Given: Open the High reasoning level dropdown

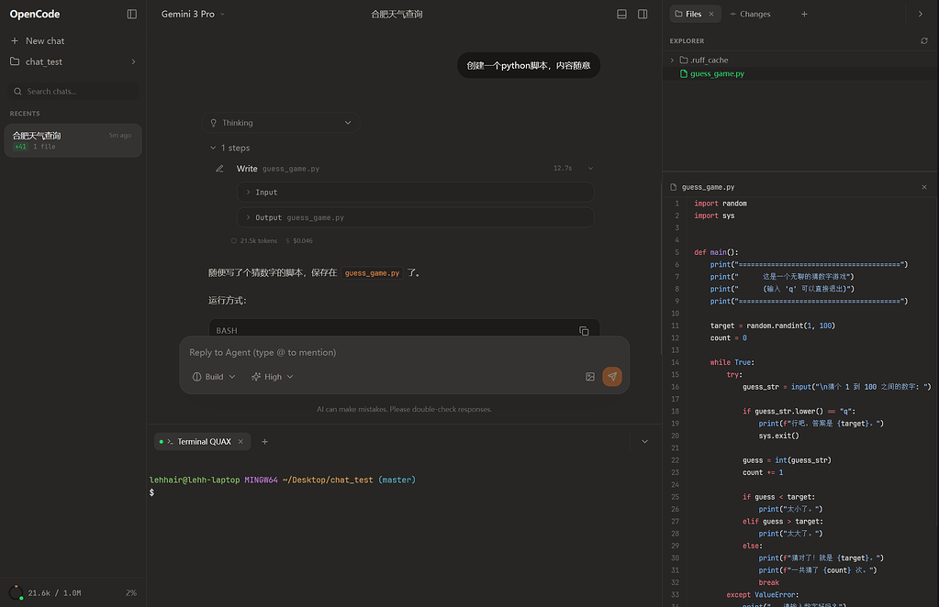Looking at the screenshot, I should click(x=273, y=377).
